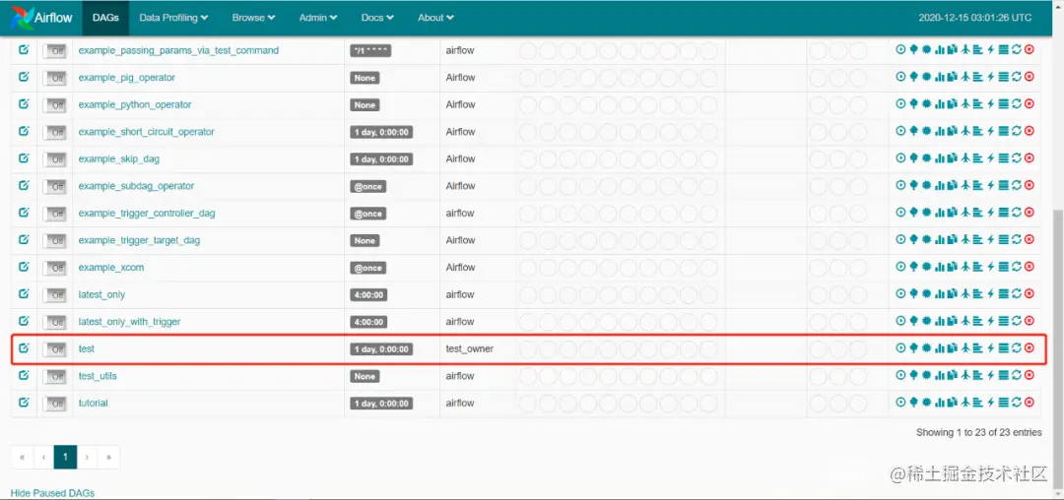Open Tree View for example_passing_params_via_test_command
The height and width of the screenshot is (500, 1064).
(913, 49)
